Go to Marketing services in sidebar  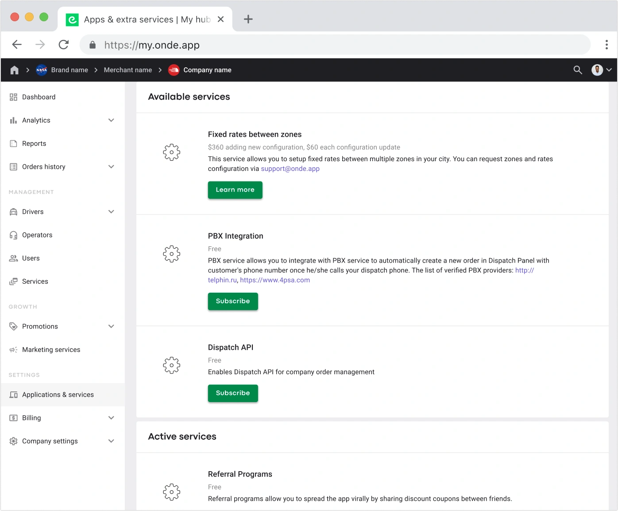tap(51, 350)
